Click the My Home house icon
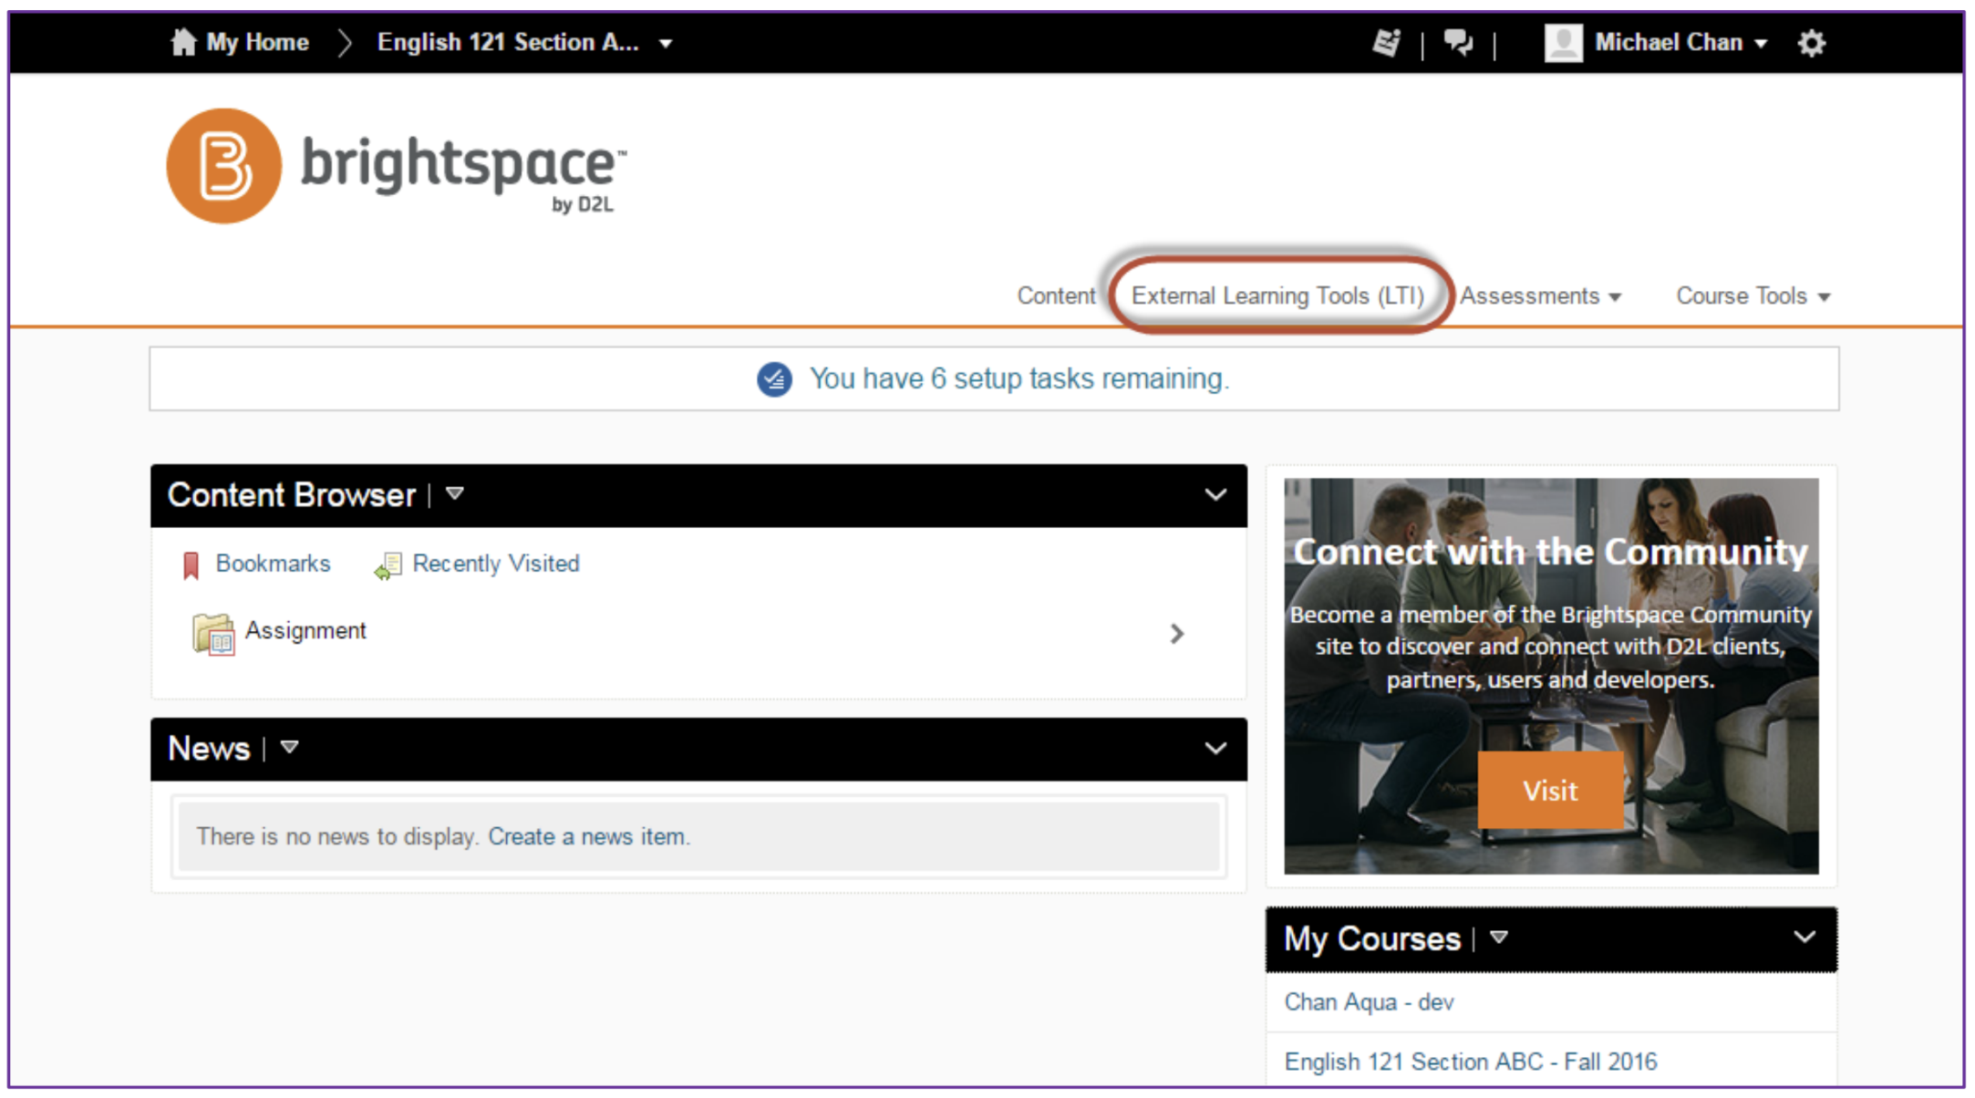The height and width of the screenshot is (1098, 1975). tap(183, 42)
